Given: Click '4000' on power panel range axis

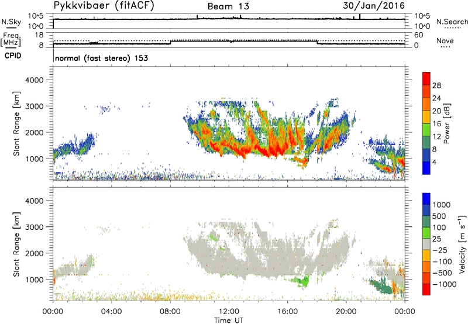Looking at the screenshot, I should coord(35,80).
